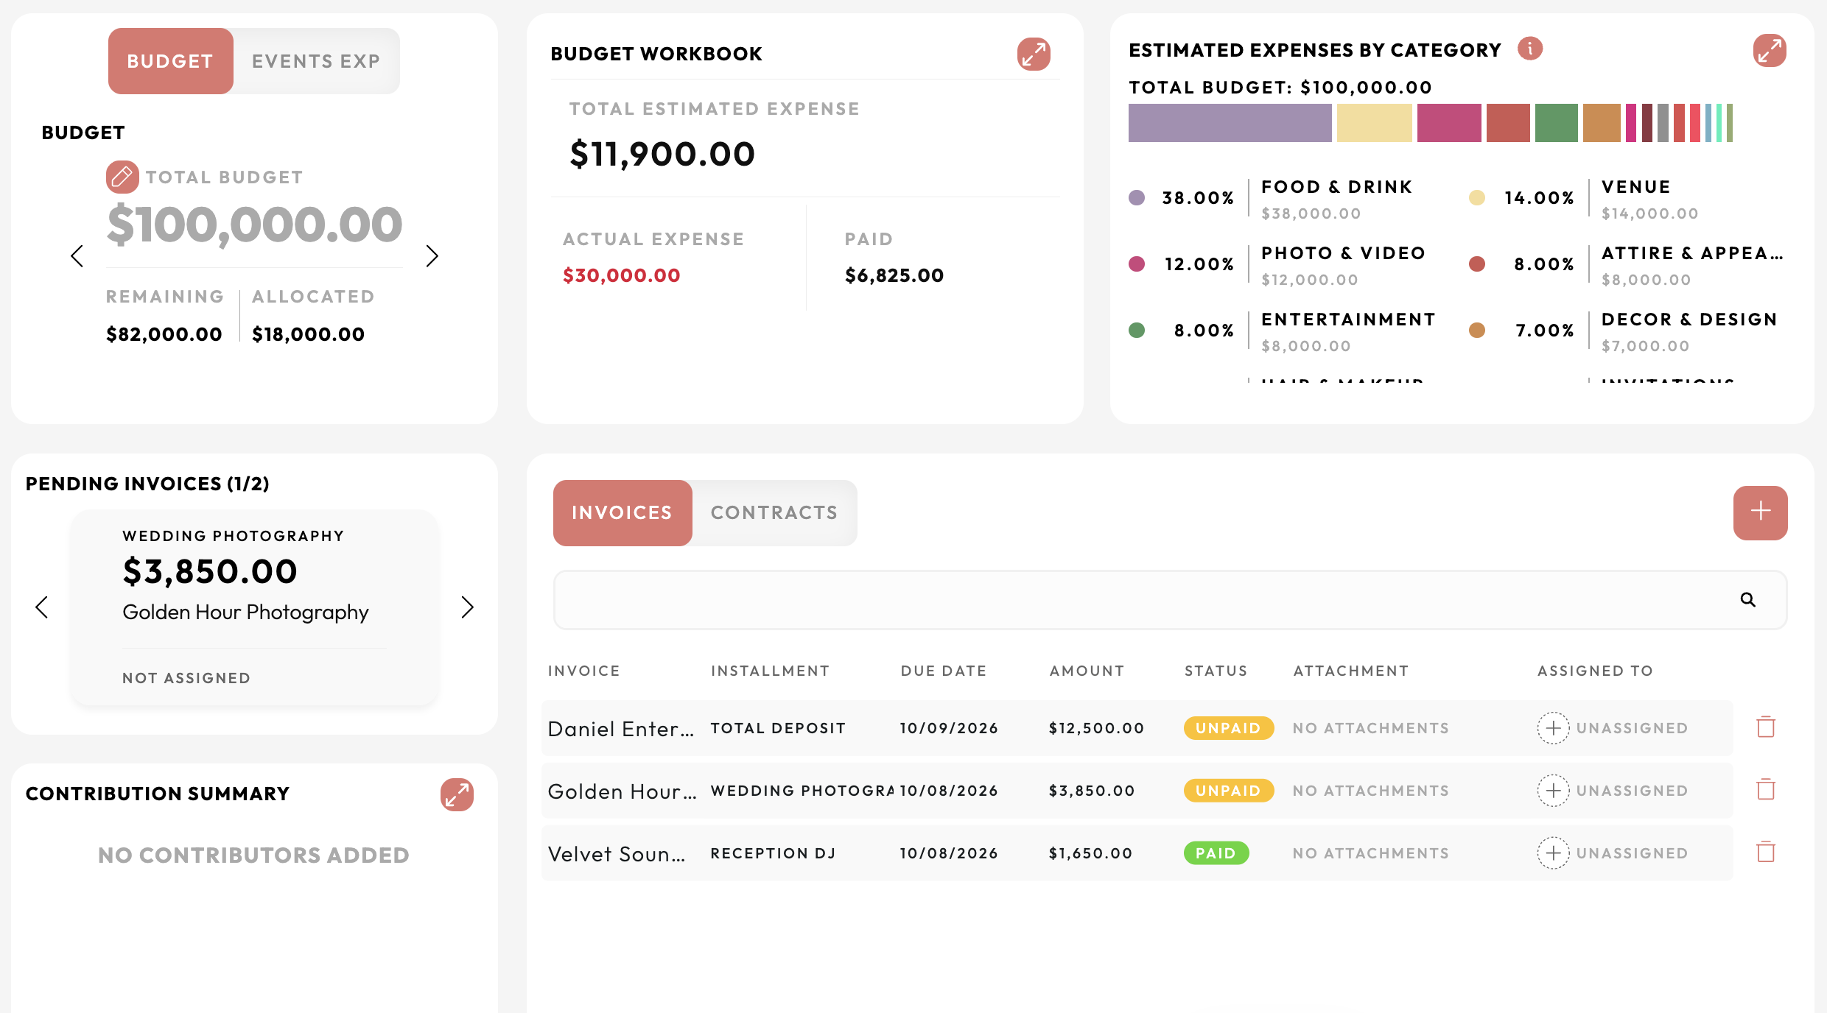
Task: Open the Wedding Photography pending invoice card
Action: point(254,608)
